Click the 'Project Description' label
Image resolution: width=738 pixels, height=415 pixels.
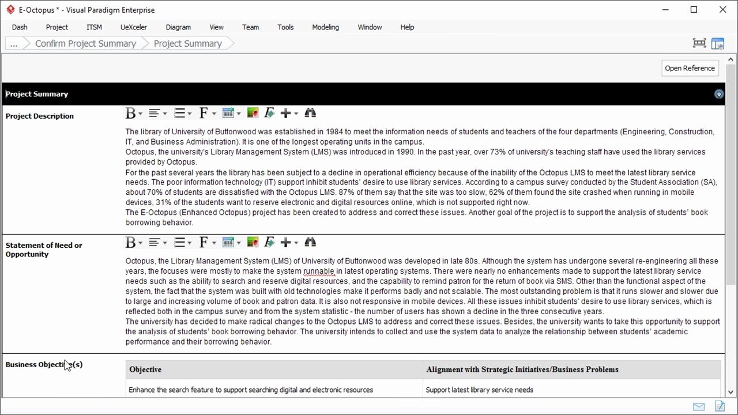tap(40, 116)
